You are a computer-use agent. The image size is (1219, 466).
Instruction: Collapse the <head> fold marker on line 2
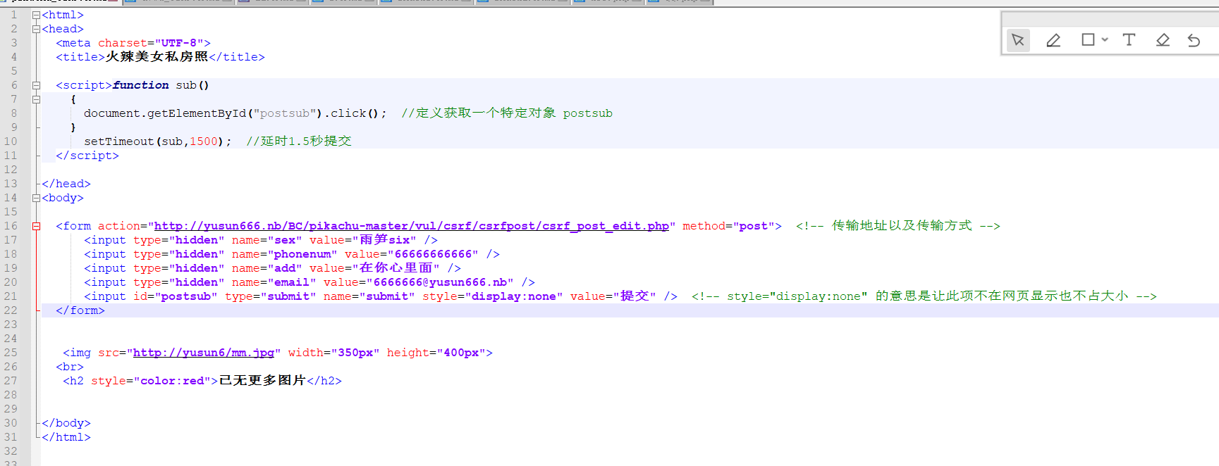point(36,29)
